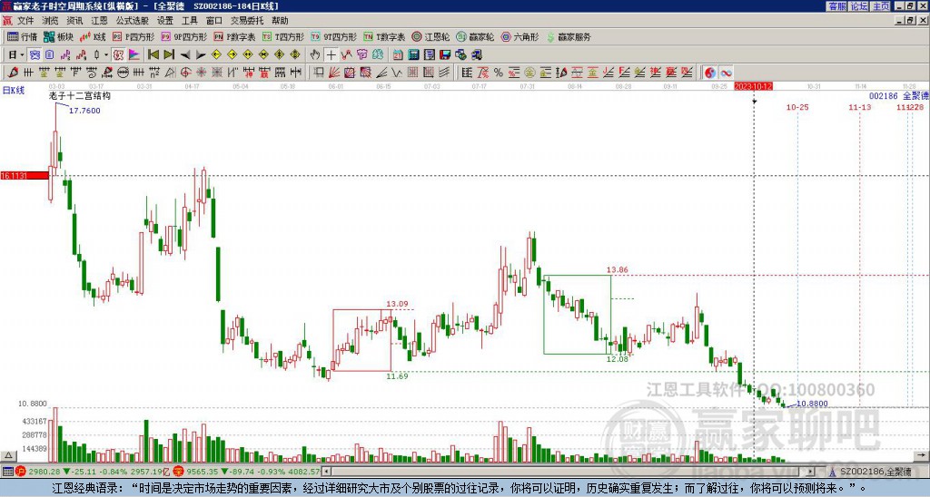Click the percent sign tool icon
This screenshot has width=930, height=497.
498,73
